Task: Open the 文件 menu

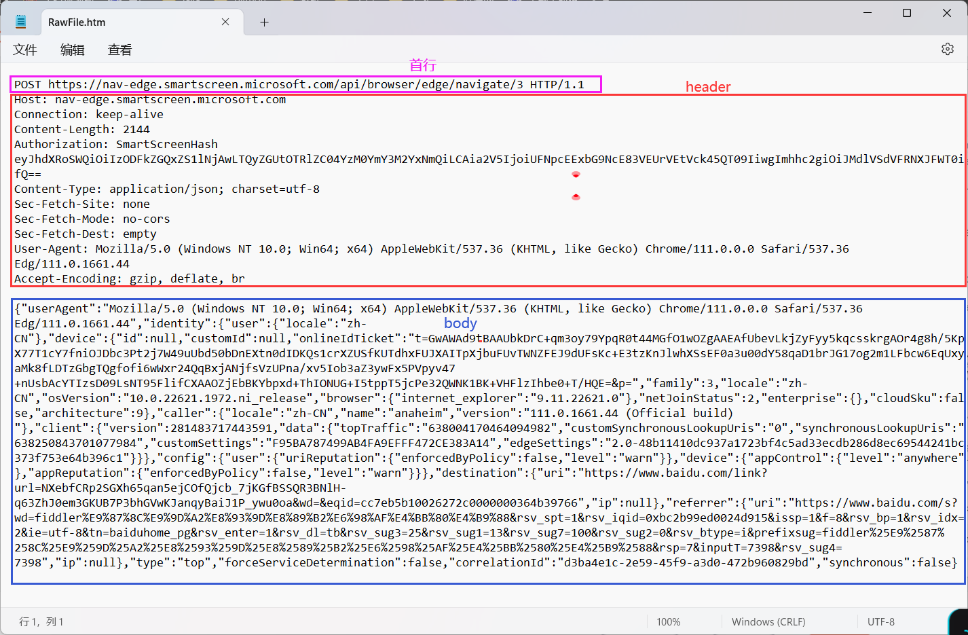Action: (25, 50)
